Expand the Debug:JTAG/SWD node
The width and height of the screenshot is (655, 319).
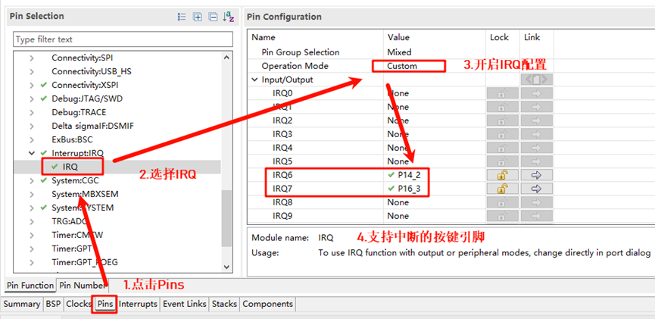(32, 99)
